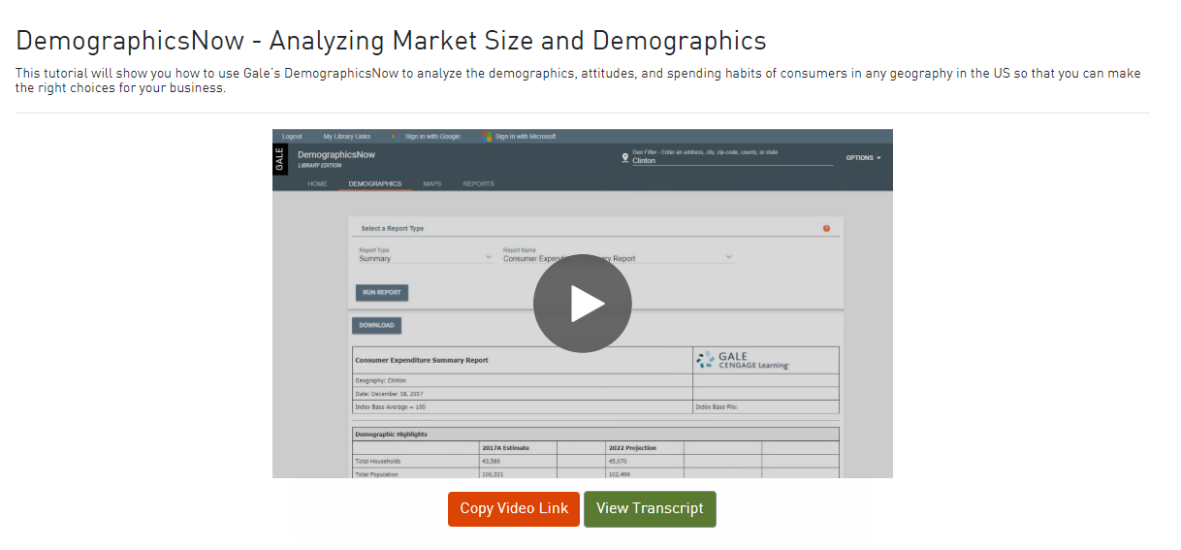1181x550 pixels.
Task: Click the projected households value 45,070
Action: coord(619,461)
